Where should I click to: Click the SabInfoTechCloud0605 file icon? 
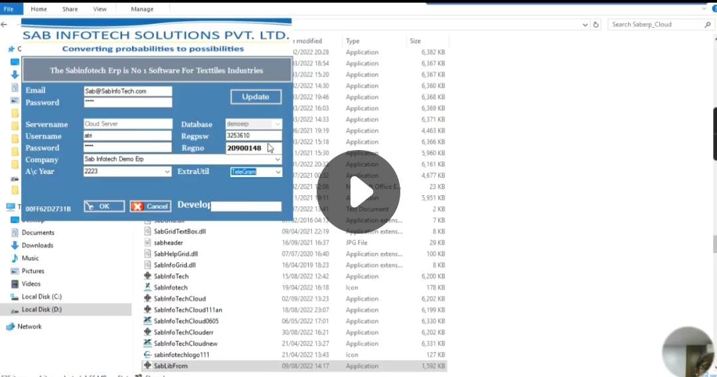pos(148,321)
